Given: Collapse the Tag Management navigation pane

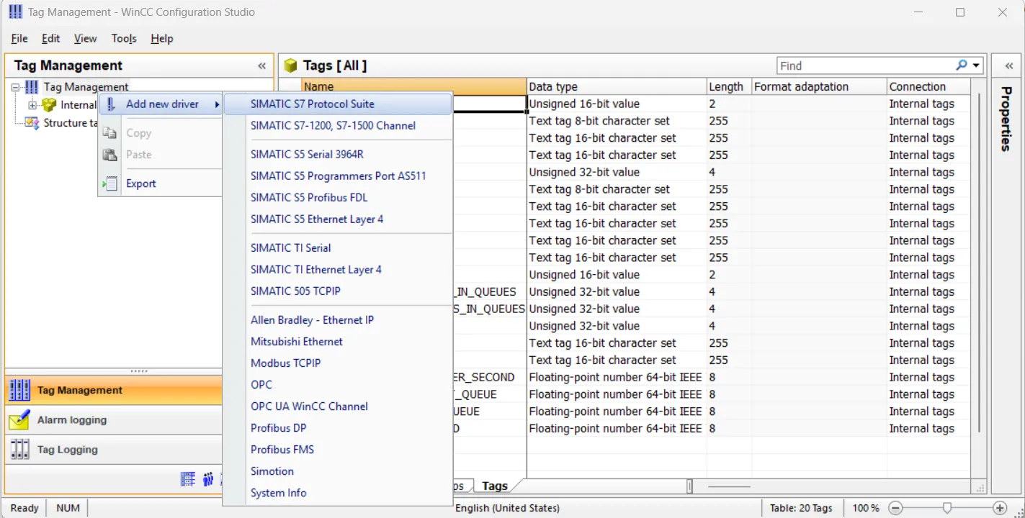Looking at the screenshot, I should point(262,66).
